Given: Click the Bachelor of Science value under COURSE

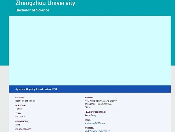Looking at the screenshot, I should coord(25,101).
